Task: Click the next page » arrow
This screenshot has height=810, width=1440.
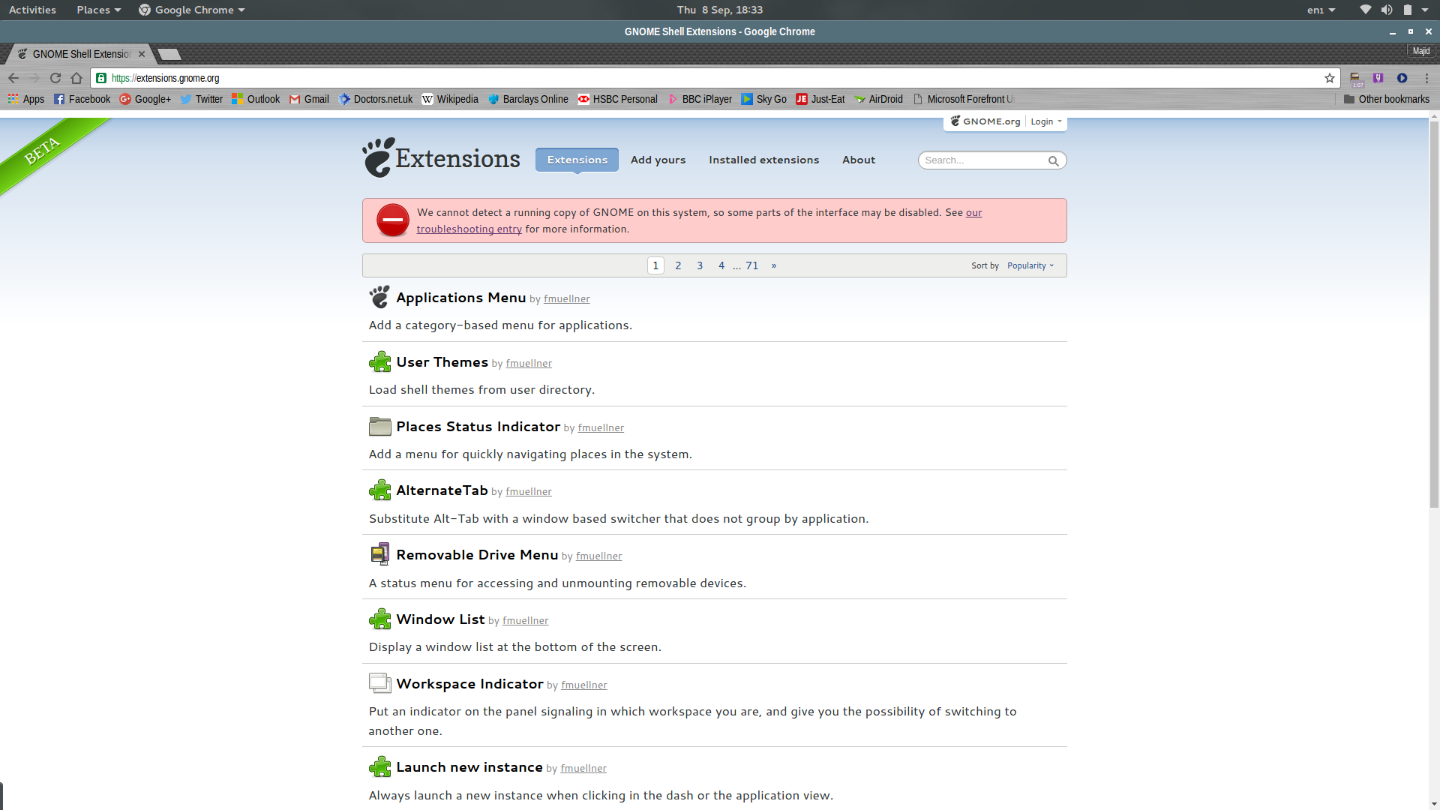Action: click(x=774, y=265)
